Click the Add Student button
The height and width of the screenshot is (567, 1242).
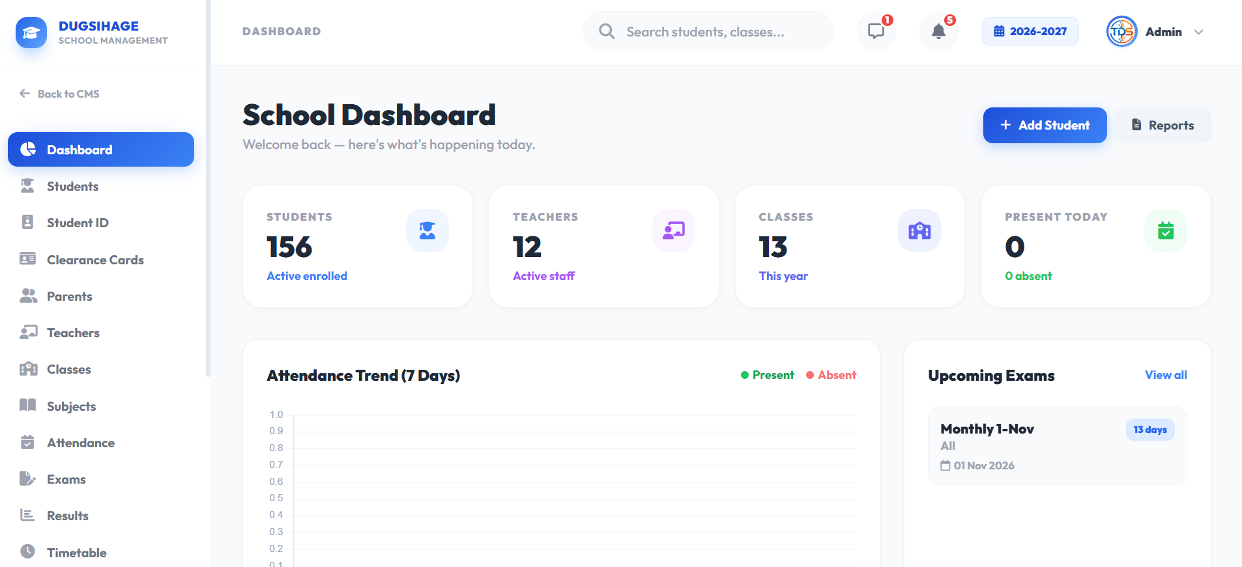point(1045,125)
